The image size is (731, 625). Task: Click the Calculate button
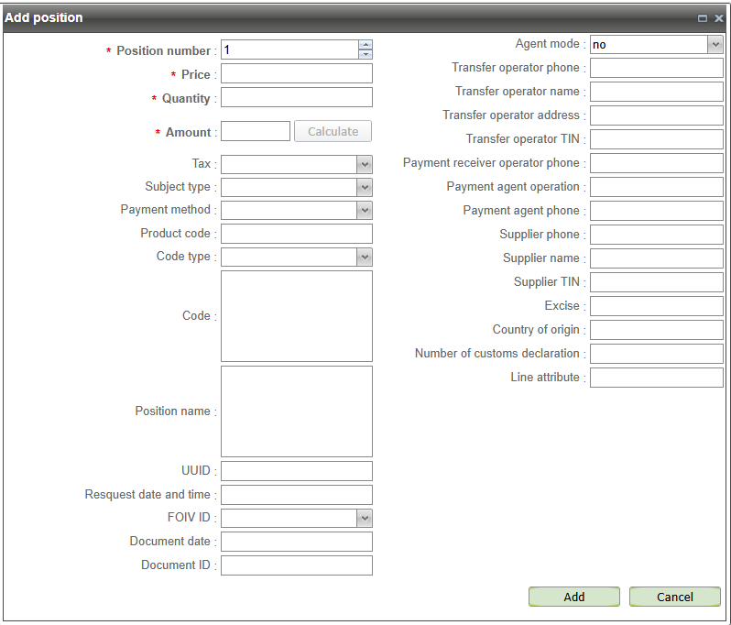tap(333, 132)
